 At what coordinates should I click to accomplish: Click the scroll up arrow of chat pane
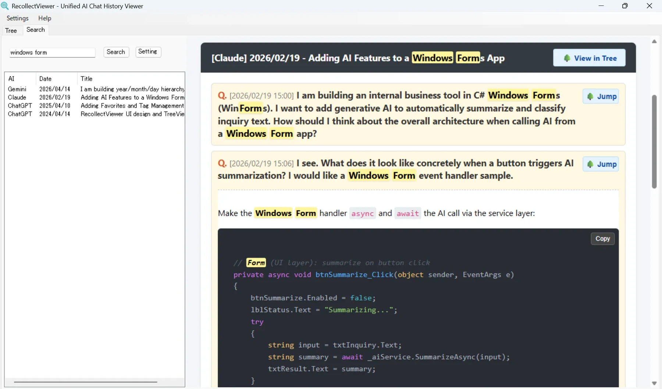(x=654, y=41)
